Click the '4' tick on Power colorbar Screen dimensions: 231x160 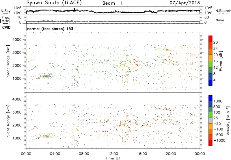coord(214,80)
